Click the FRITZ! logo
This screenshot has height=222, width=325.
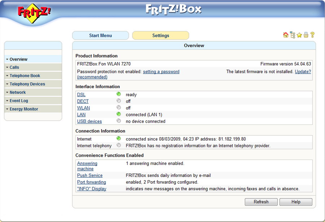[34, 13]
